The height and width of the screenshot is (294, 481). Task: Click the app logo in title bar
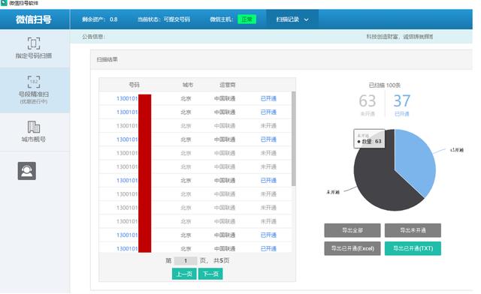[4, 3]
